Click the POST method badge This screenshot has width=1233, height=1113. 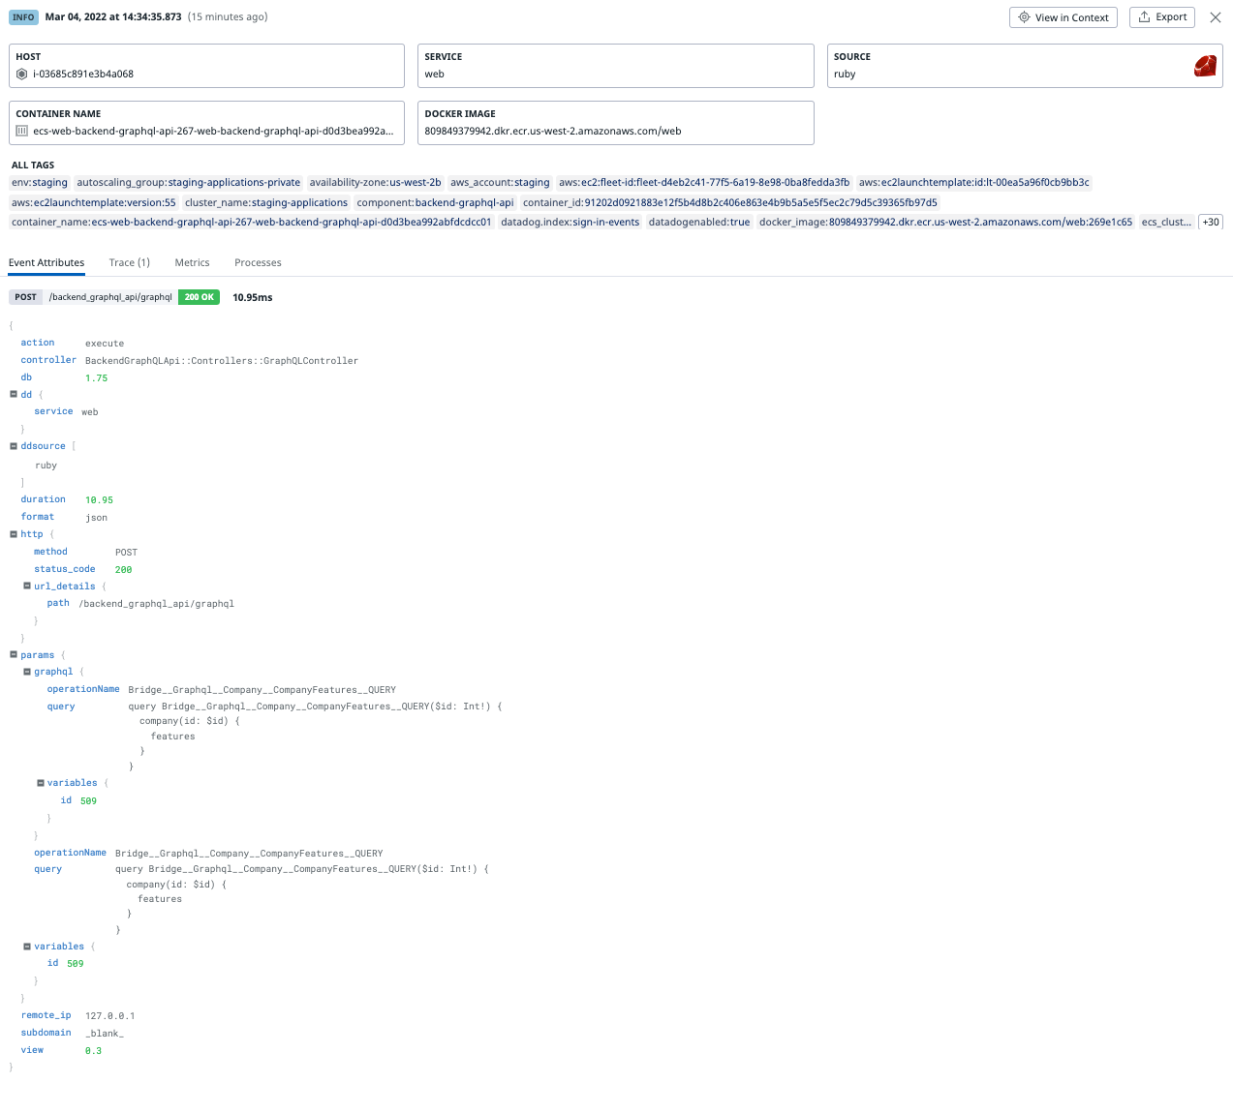click(x=25, y=297)
